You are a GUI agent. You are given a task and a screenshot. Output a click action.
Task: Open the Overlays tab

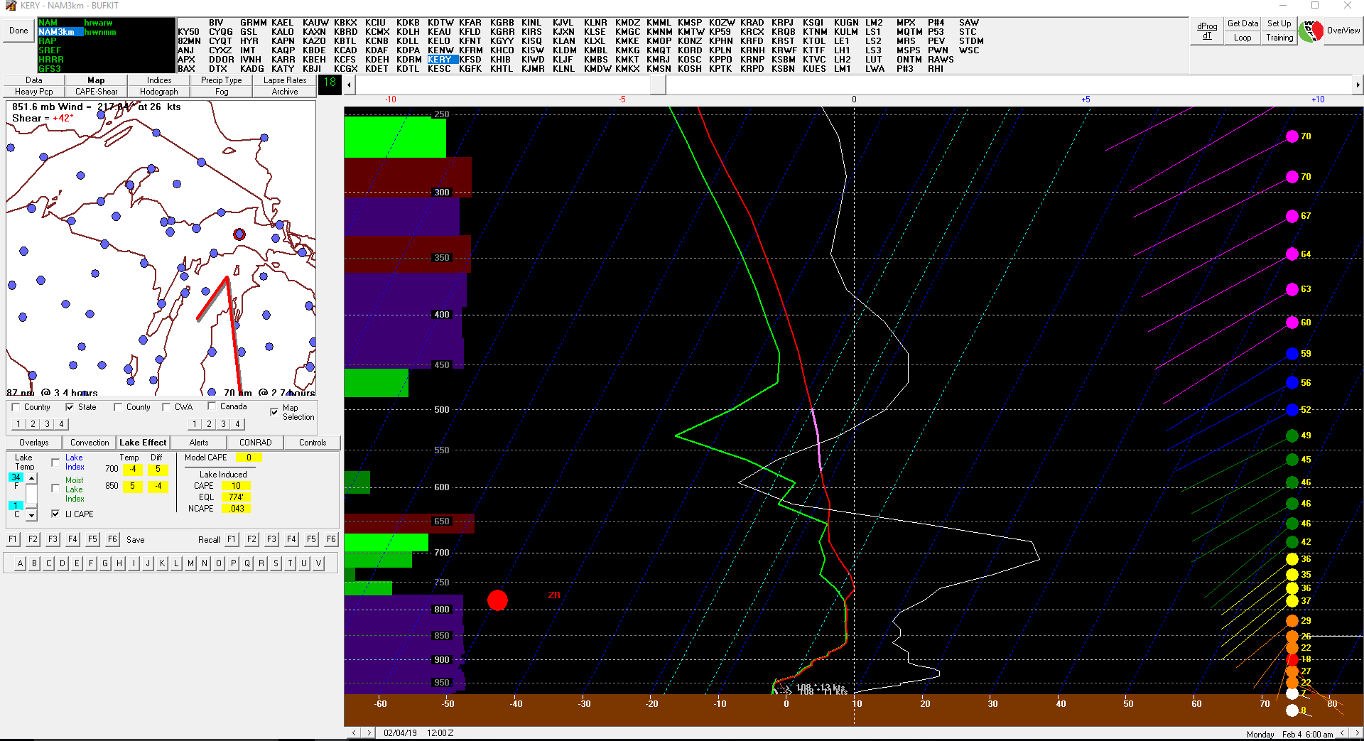click(x=34, y=442)
